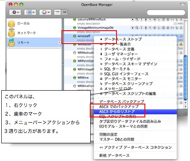The height and width of the screenshot is (161, 190).
Task: Choose データベース モニター menu entry
Action: point(135,79)
